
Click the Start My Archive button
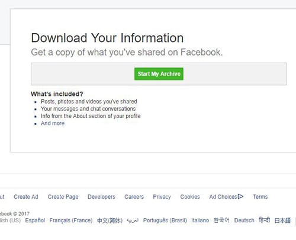click(159, 74)
